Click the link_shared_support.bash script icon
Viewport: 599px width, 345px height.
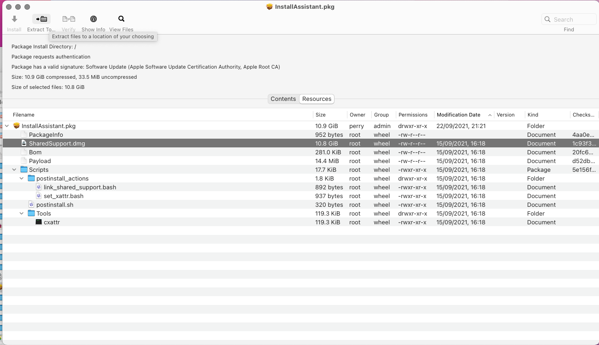(x=39, y=187)
